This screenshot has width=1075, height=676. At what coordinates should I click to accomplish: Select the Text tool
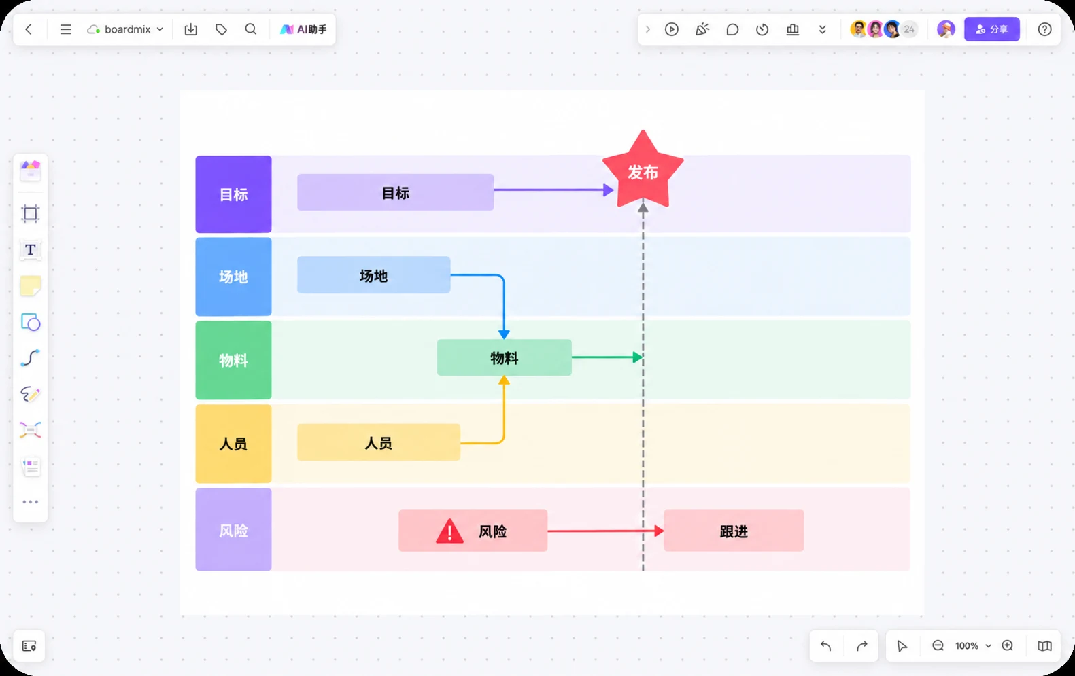click(x=31, y=250)
